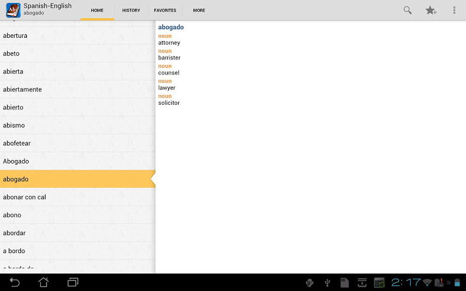The image size is (466, 291).
Task: Tap the translation barrister
Action: click(x=169, y=58)
